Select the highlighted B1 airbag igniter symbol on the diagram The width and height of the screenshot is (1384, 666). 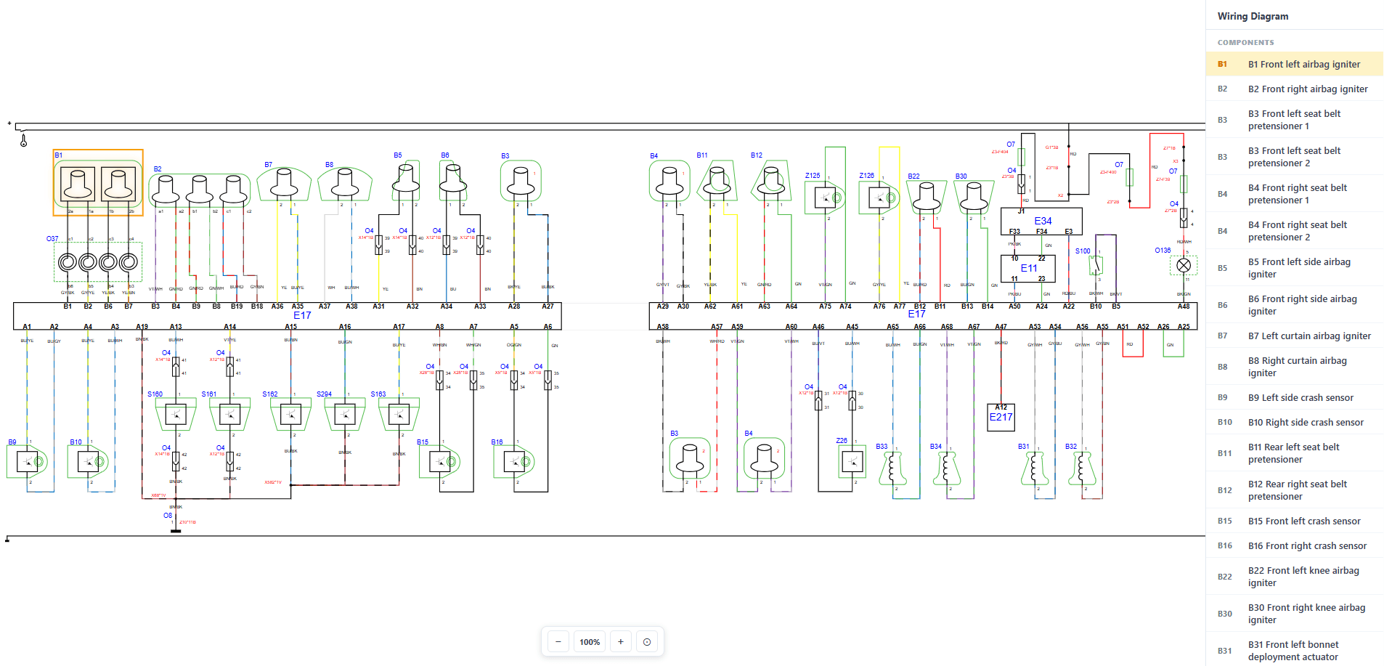pyautogui.click(x=98, y=183)
